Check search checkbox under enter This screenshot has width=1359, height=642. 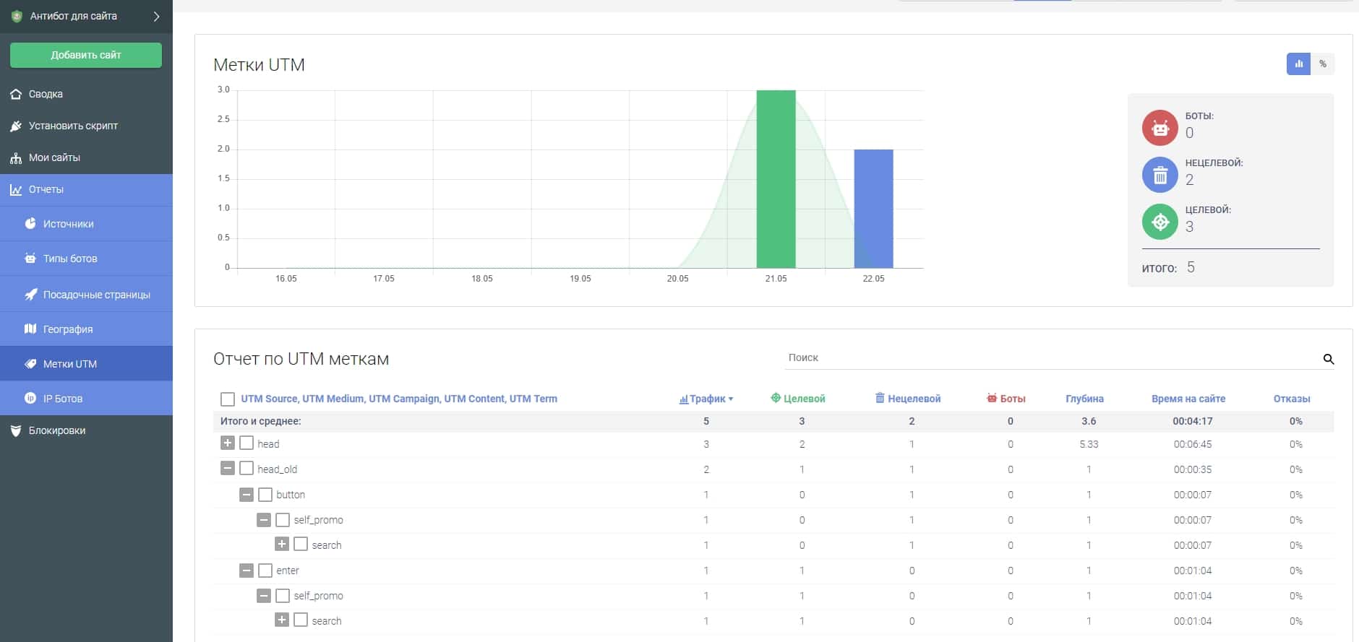301,620
